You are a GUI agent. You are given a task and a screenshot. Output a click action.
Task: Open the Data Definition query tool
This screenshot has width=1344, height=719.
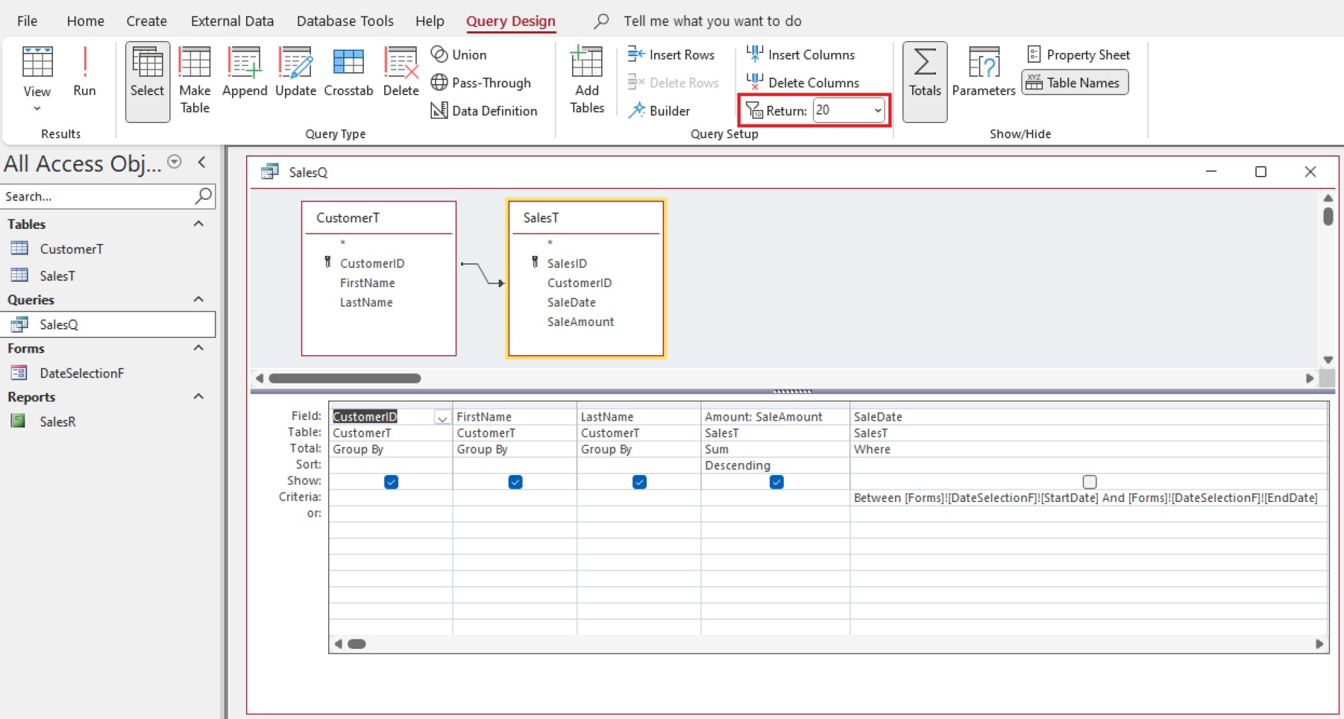coord(439,110)
